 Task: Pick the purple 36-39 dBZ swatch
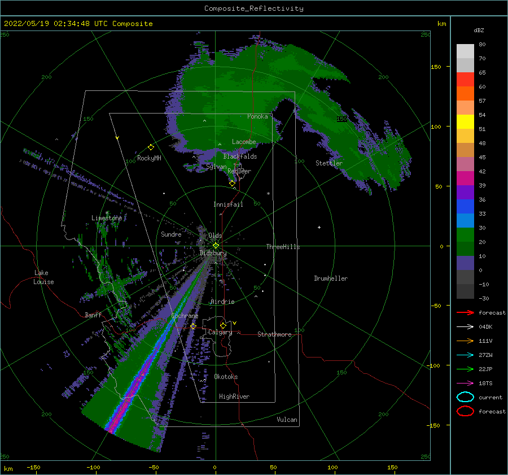(465, 193)
